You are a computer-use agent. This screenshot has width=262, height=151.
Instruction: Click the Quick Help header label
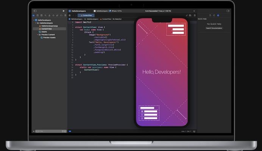tap(202, 19)
